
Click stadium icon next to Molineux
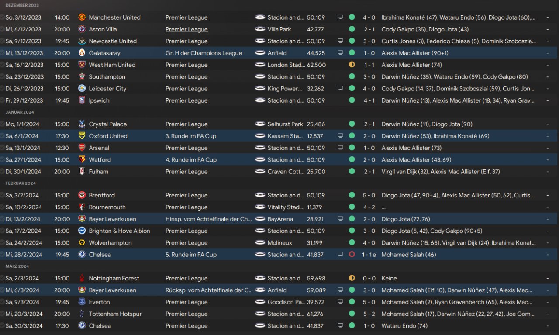coord(260,242)
